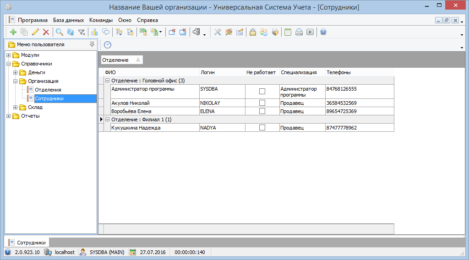Check 'Не работает' box for Кукушкина Надежда
This screenshot has width=469, height=260.
pyautogui.click(x=262, y=128)
